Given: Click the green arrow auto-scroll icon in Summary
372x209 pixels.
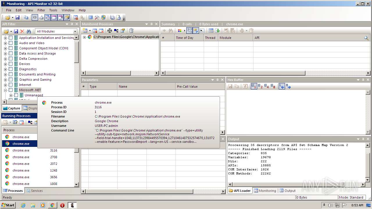Looking at the screenshot, I should point(217,30).
